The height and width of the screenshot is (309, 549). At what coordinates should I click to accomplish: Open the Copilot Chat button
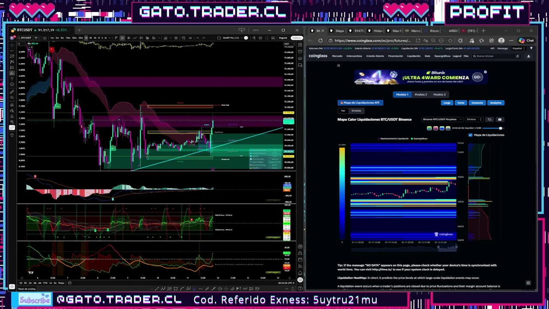[526, 40]
